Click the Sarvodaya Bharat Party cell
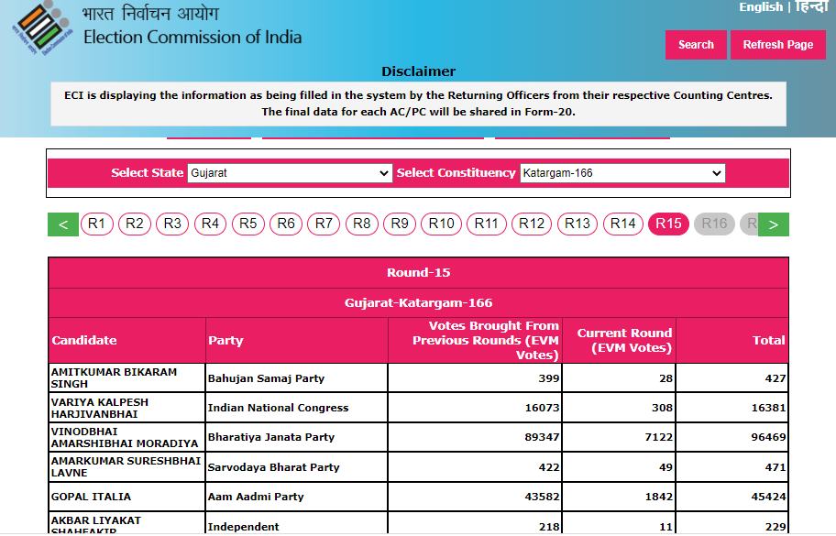 coord(297,467)
